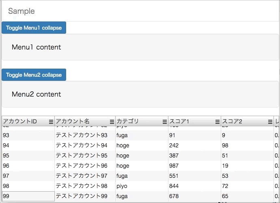Sort by the アカウントID column header
The width and height of the screenshot is (280, 203).
20,122
